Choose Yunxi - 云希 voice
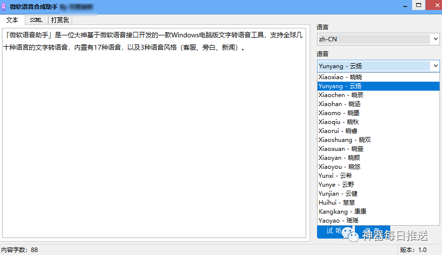 pos(378,176)
